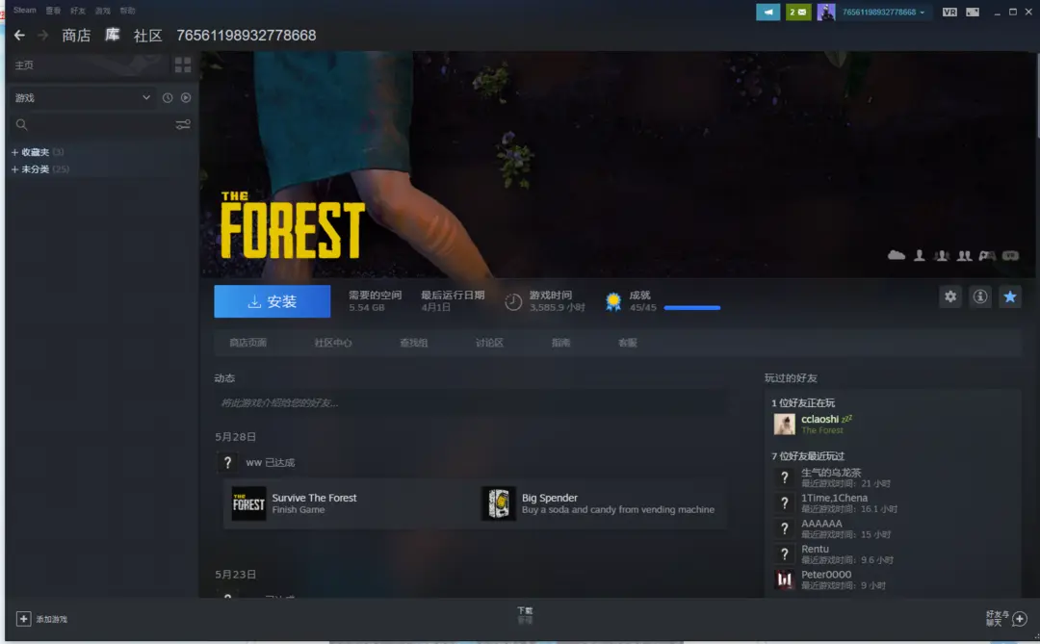Click the search magnifier icon in sidebar
This screenshot has width=1040, height=644.
point(22,125)
